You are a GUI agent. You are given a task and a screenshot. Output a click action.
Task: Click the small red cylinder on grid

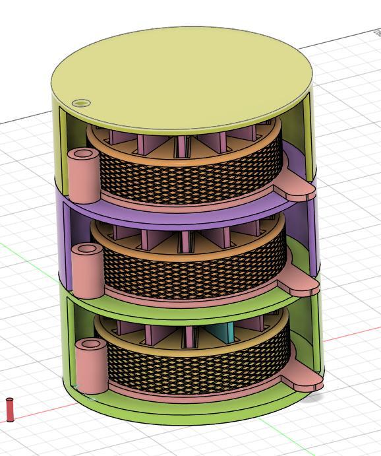click(10, 409)
